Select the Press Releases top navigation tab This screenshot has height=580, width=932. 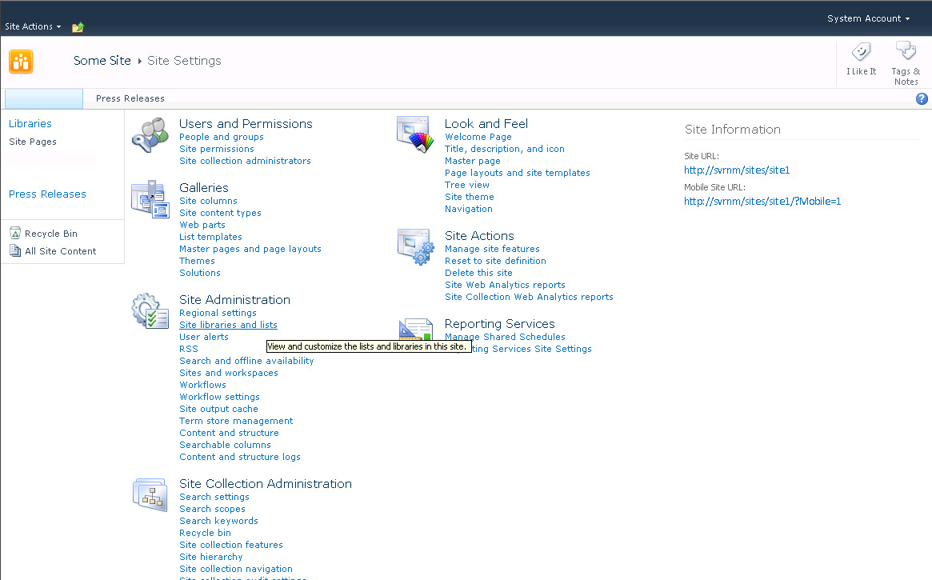[130, 98]
